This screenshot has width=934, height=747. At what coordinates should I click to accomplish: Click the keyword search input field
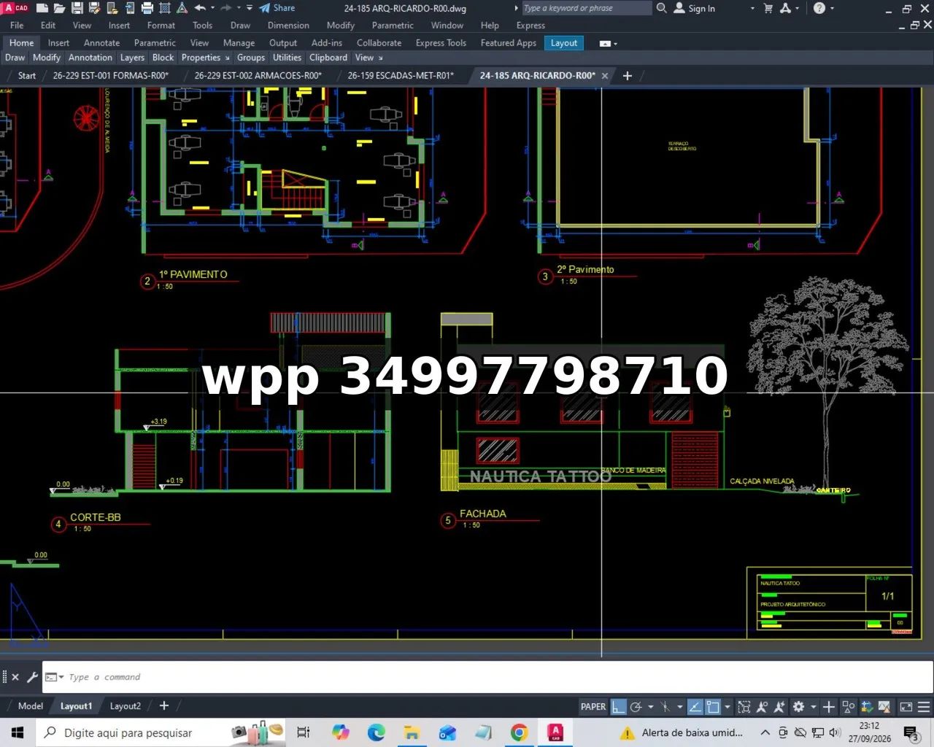coord(587,8)
